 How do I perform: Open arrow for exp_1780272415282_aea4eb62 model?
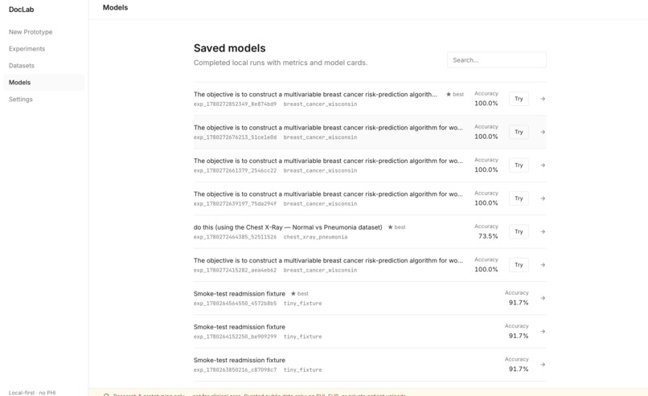[x=543, y=265]
